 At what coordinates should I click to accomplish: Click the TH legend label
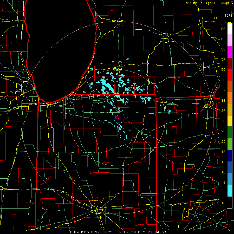coord(223,203)
